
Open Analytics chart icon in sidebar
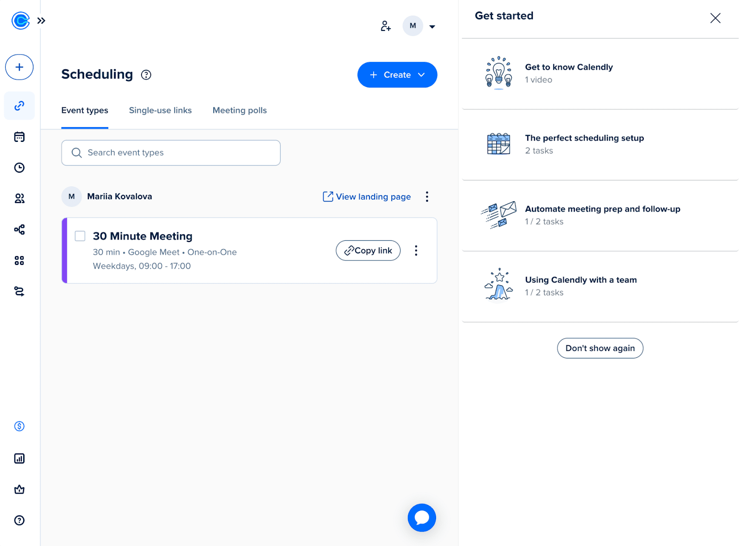(19, 459)
